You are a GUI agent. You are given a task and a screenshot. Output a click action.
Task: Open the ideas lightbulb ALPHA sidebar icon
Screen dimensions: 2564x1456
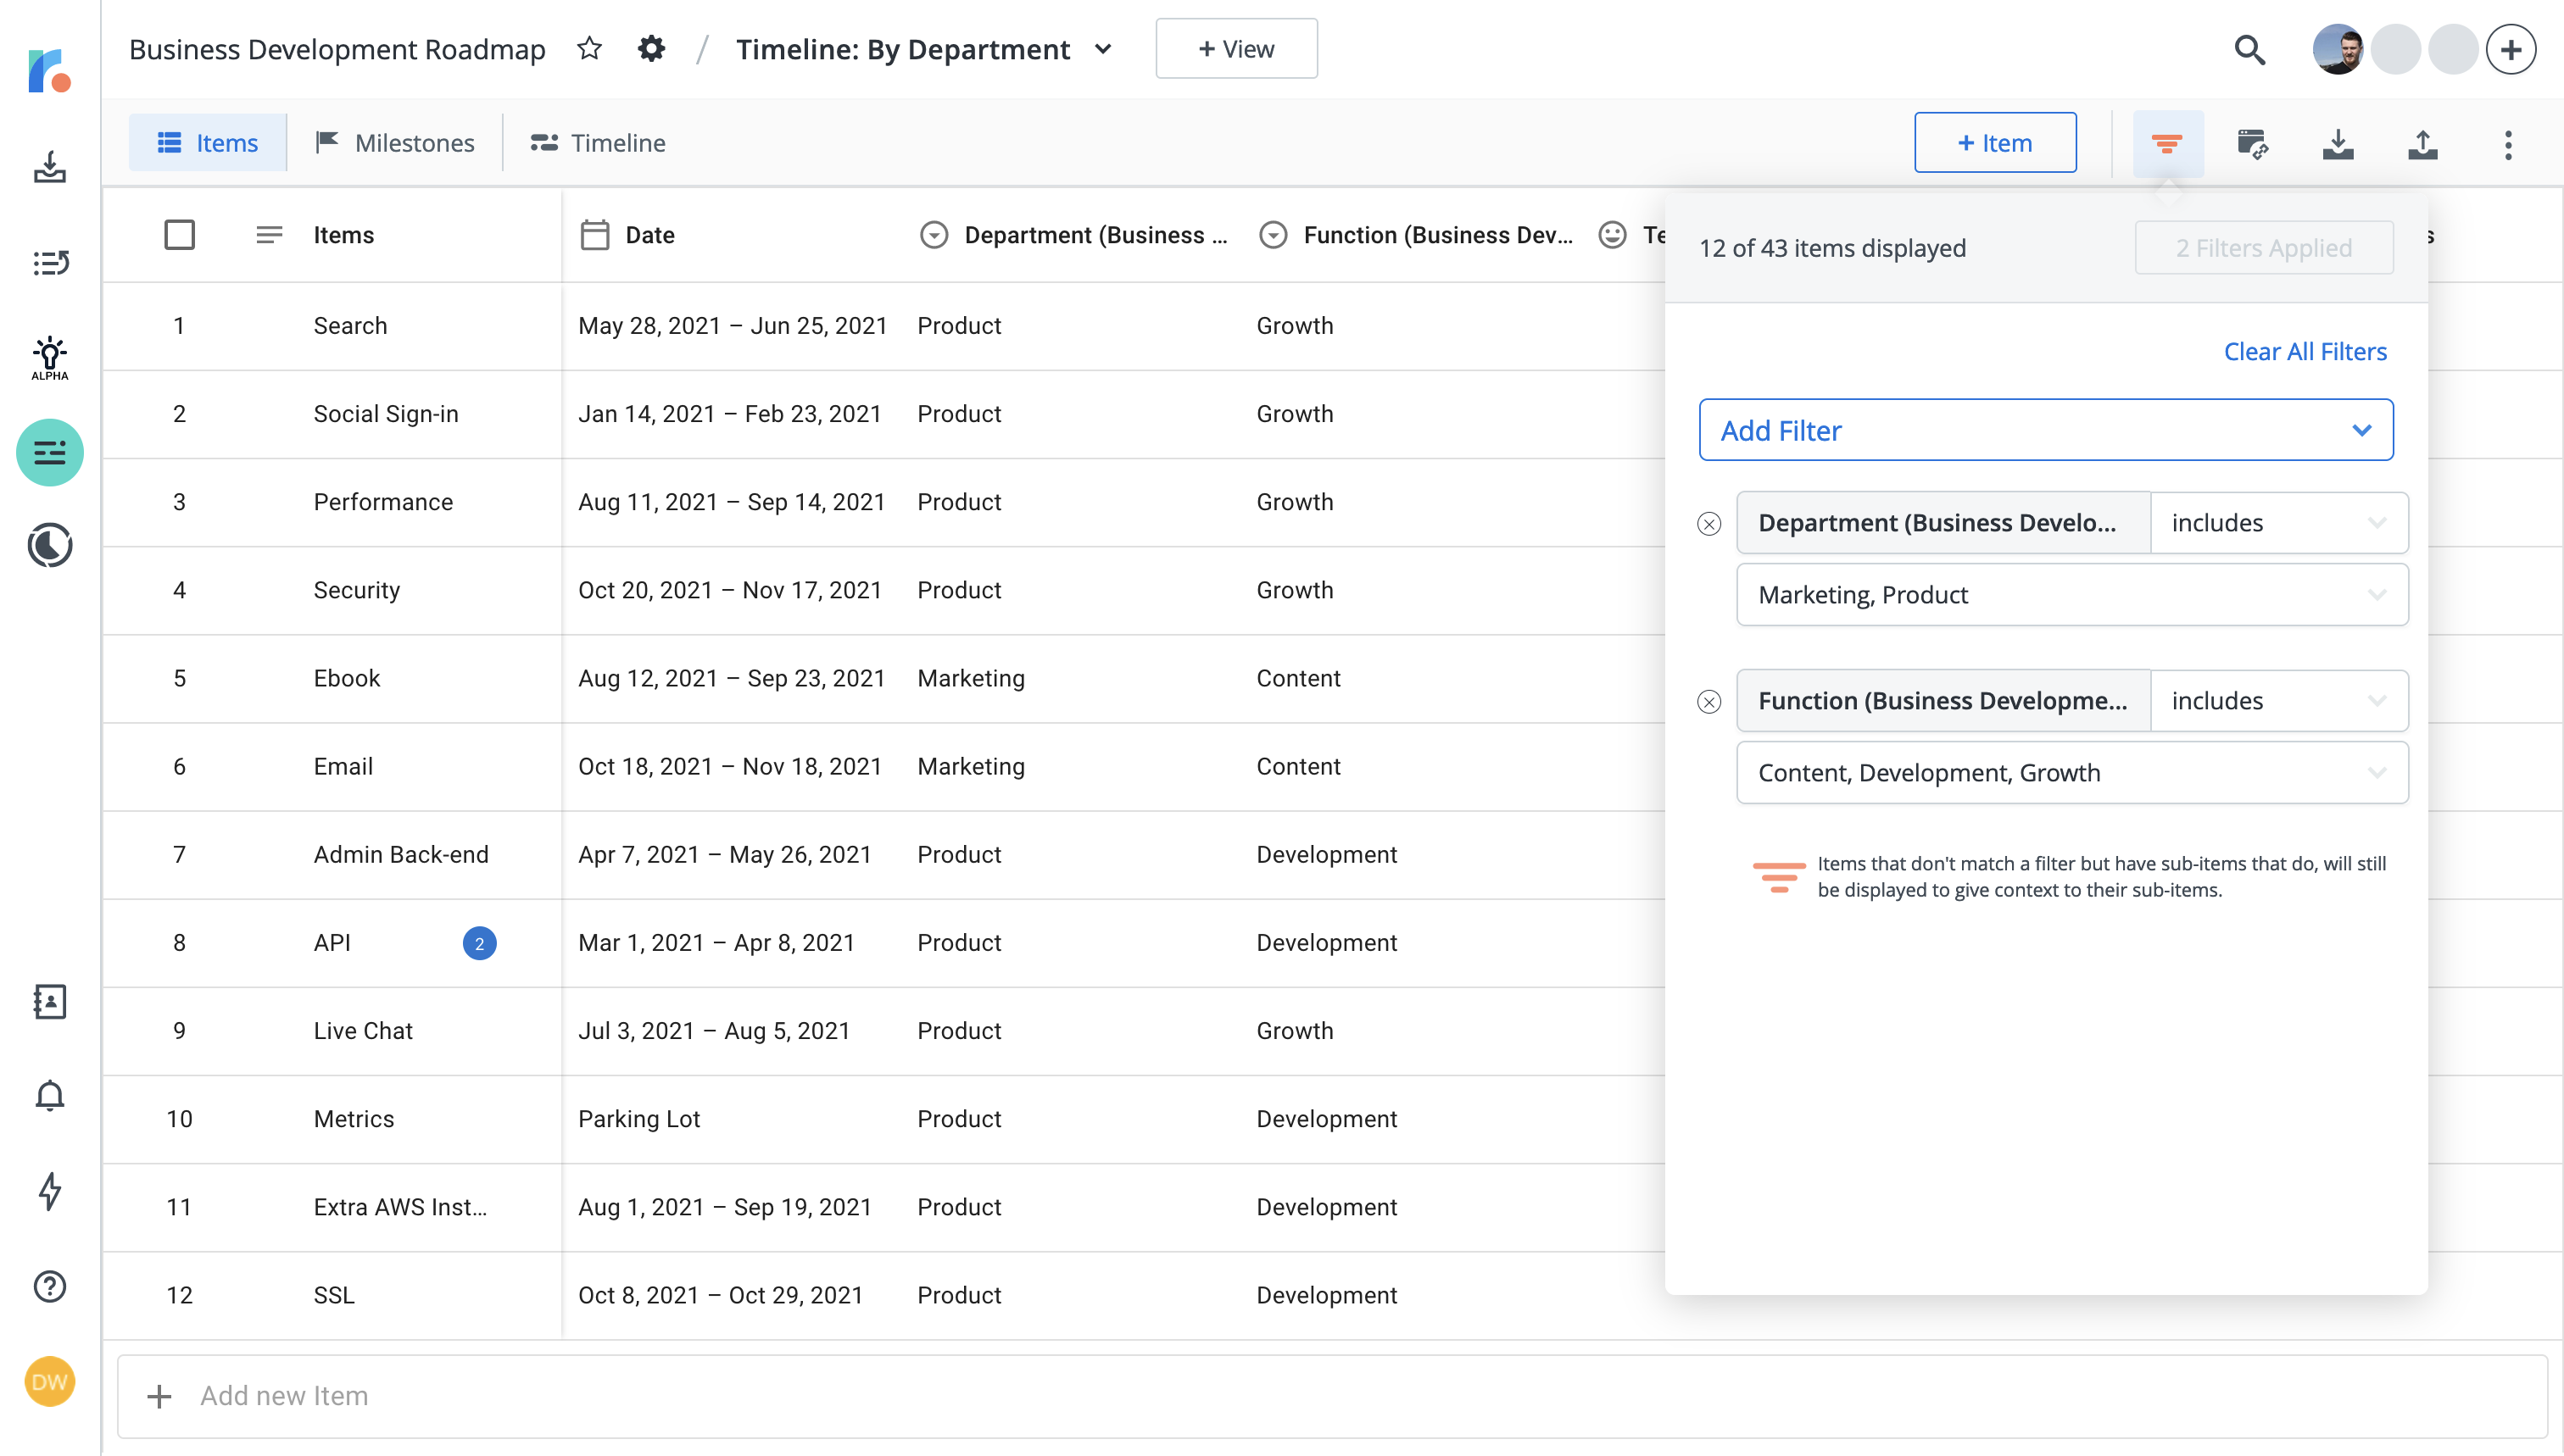49,357
